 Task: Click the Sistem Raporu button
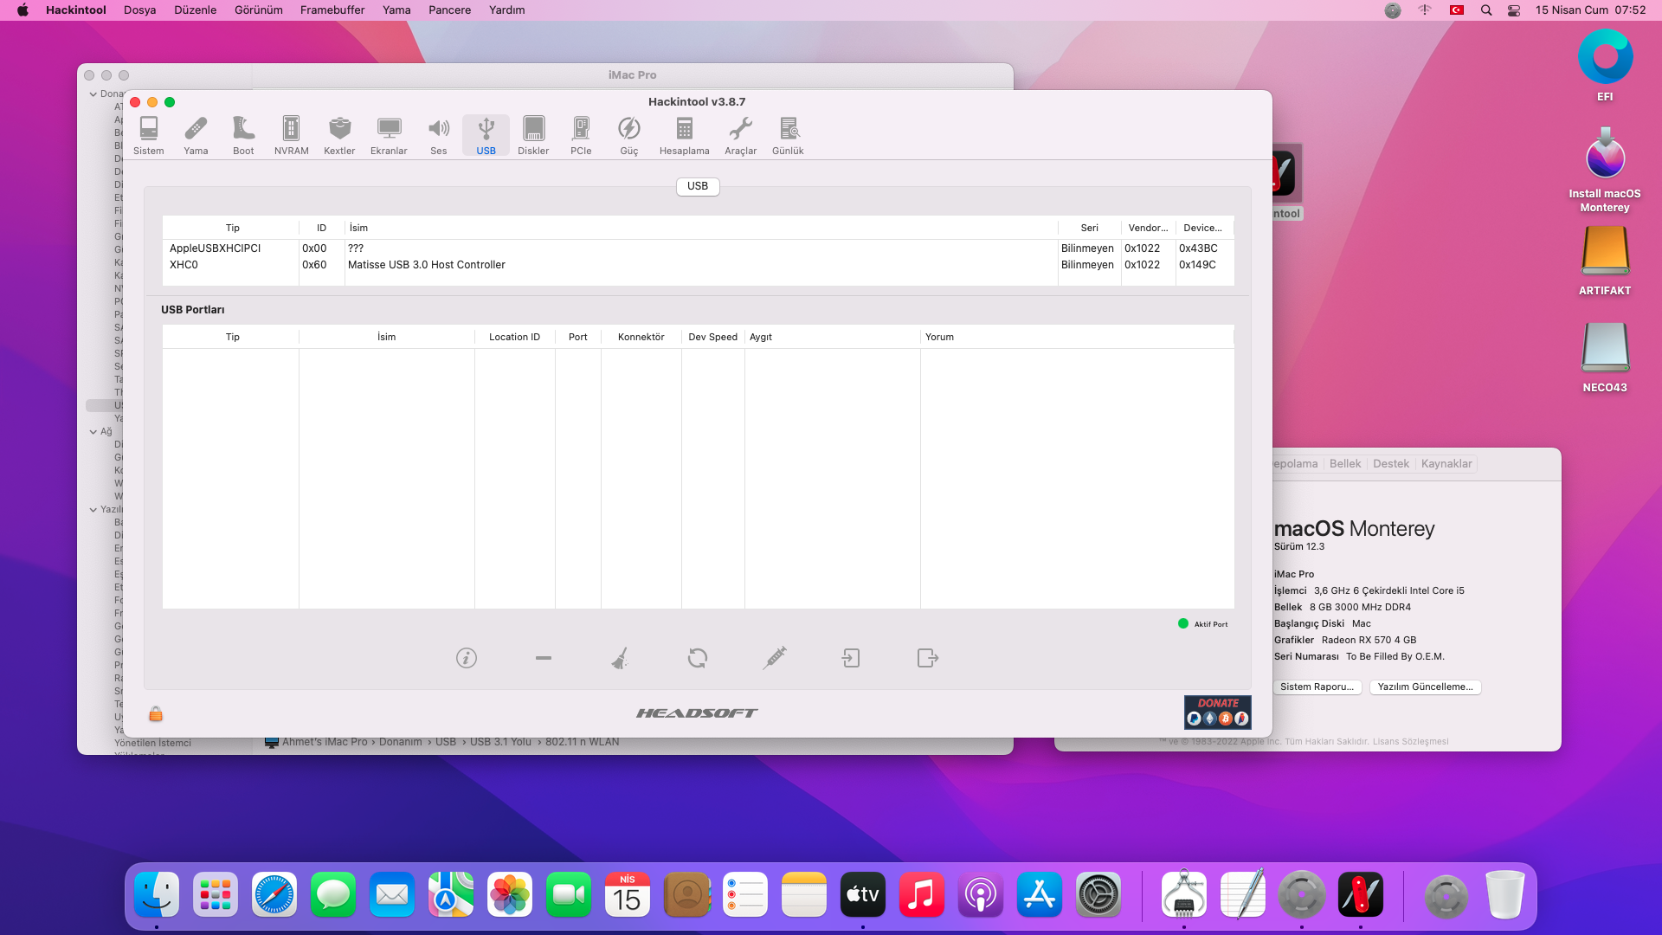tap(1317, 687)
